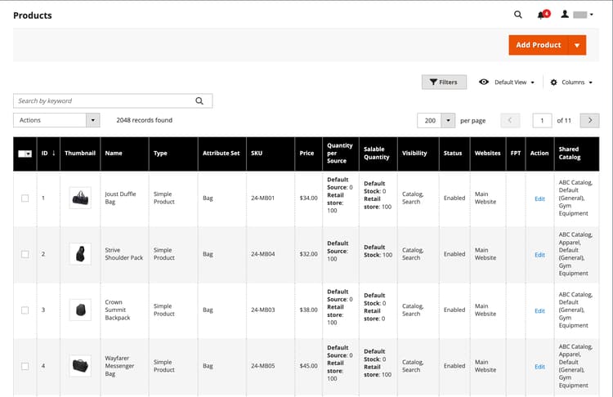Screen dimensions: 613x397
Task: Select the Wayfarer Messenger Bag row checkbox
Action: click(25, 366)
